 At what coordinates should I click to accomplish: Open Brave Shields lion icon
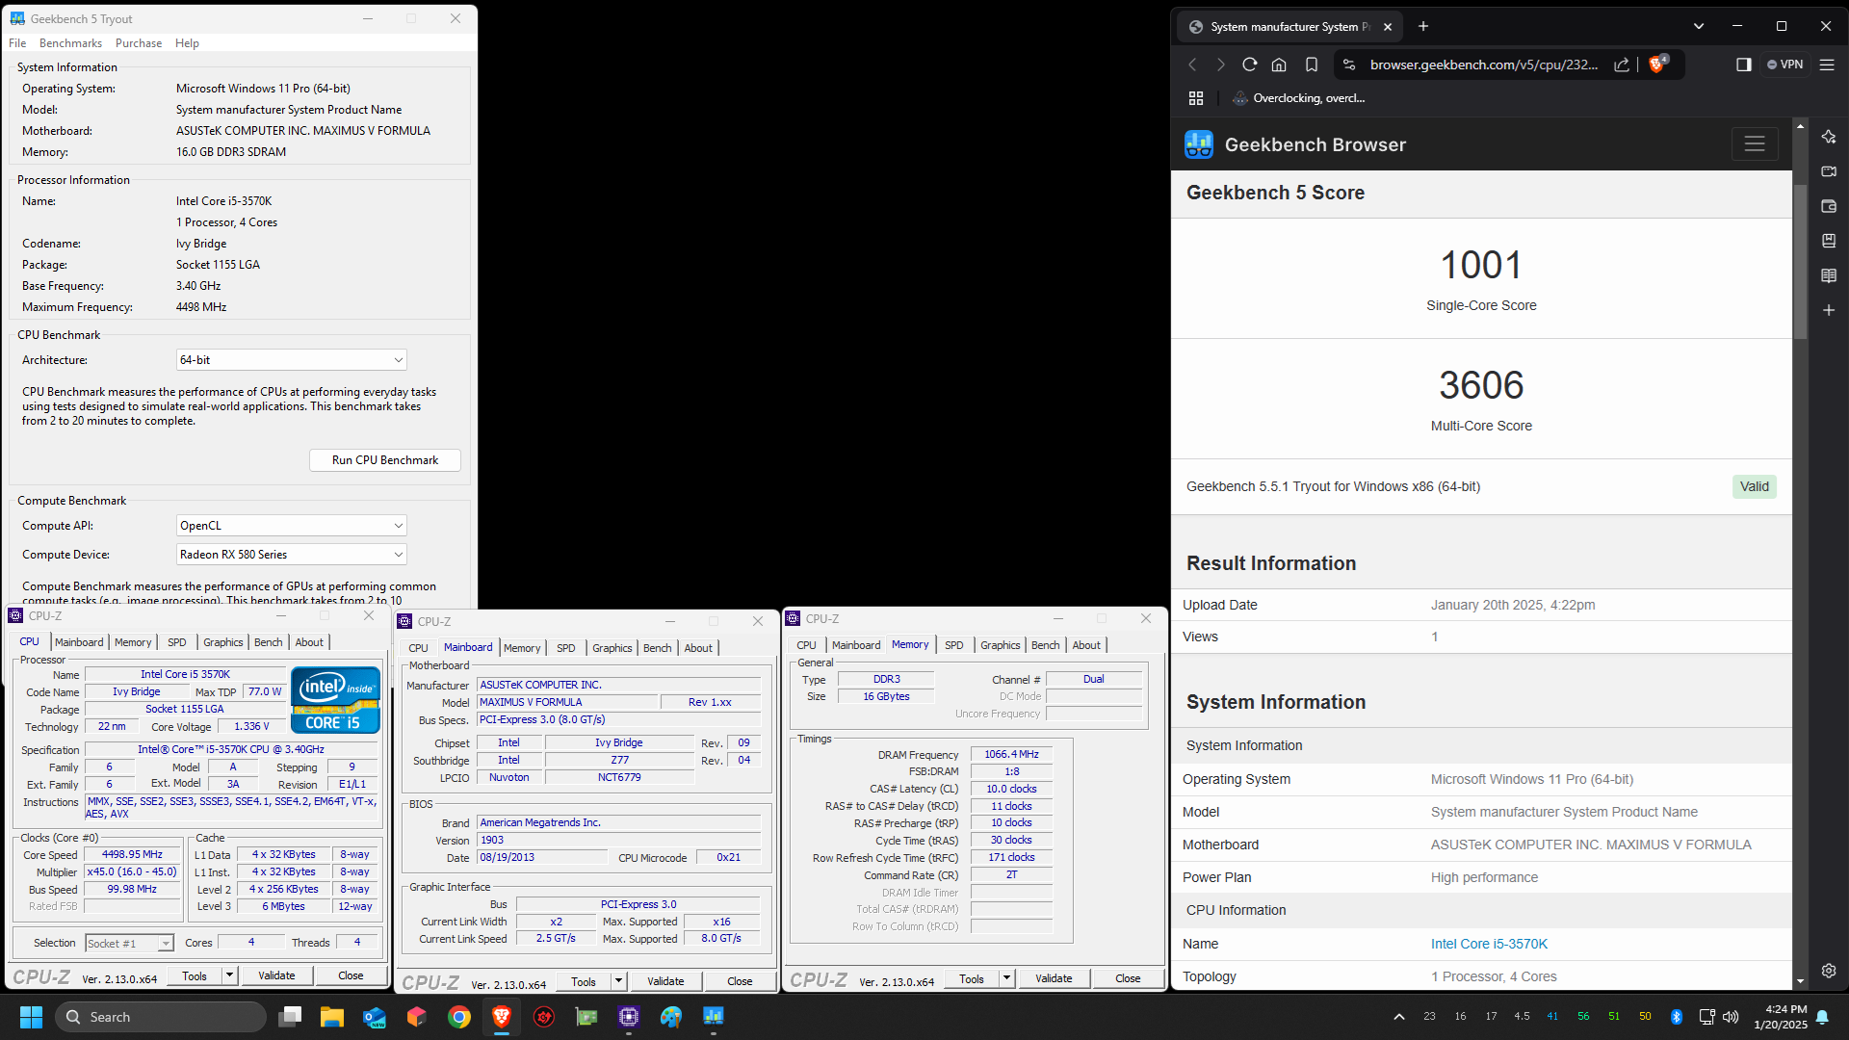click(x=1657, y=65)
